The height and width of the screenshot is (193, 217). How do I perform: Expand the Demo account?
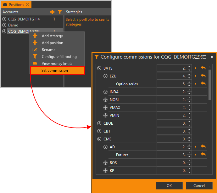(x=4, y=25)
